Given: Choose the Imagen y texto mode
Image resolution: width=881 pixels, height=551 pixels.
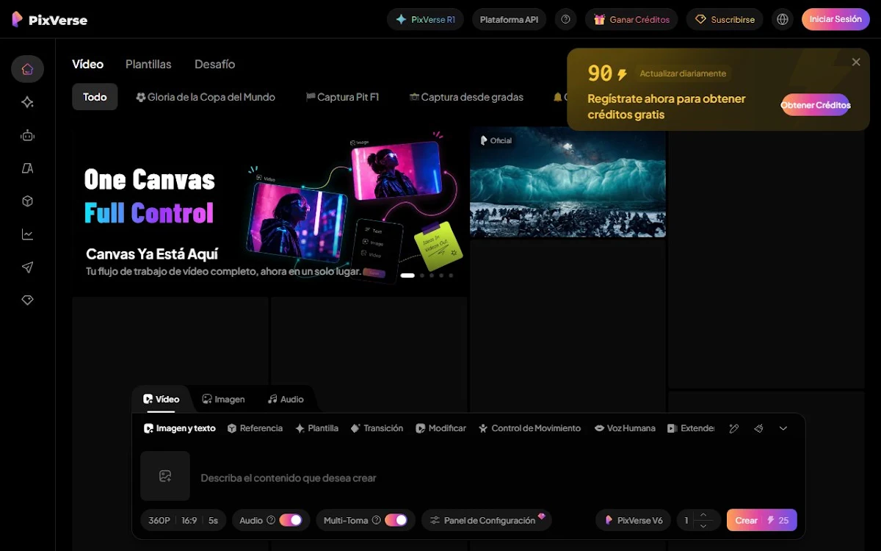Looking at the screenshot, I should [x=180, y=428].
